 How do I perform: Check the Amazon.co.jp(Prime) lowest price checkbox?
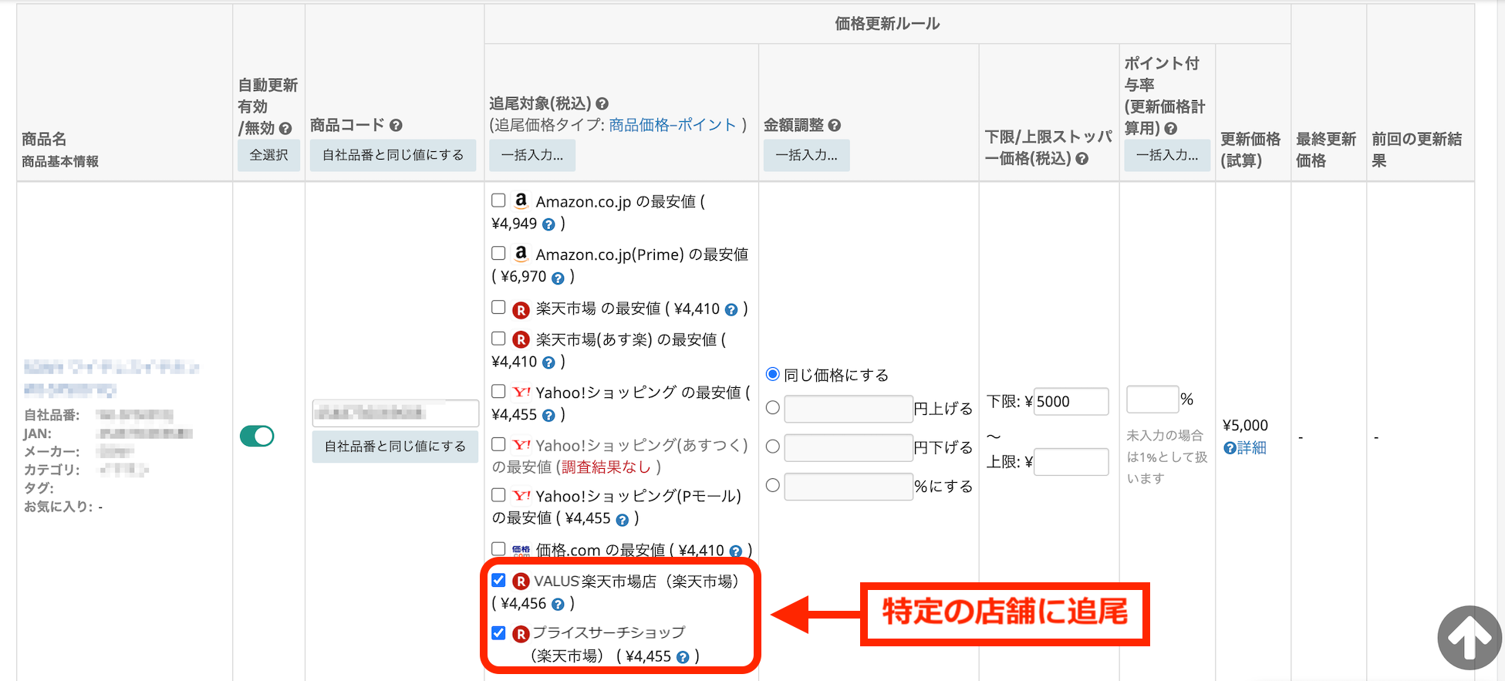(498, 254)
